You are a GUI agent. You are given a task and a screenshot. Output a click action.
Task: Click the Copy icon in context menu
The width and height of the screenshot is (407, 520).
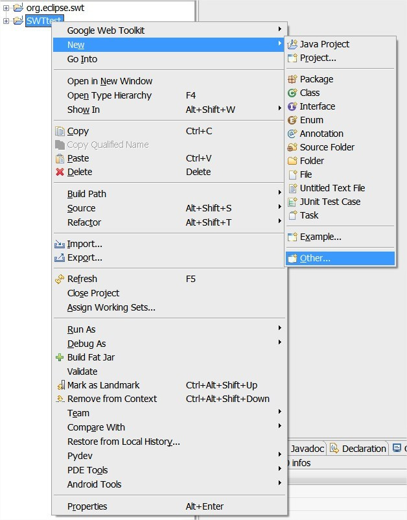(x=60, y=132)
